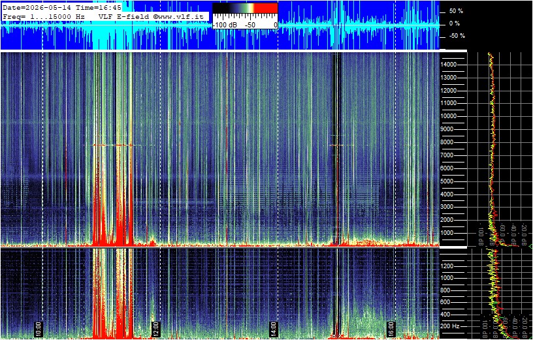This screenshot has height=340, width=533.
Task: Click the -50 % amplitude axis label
Action: (456, 36)
